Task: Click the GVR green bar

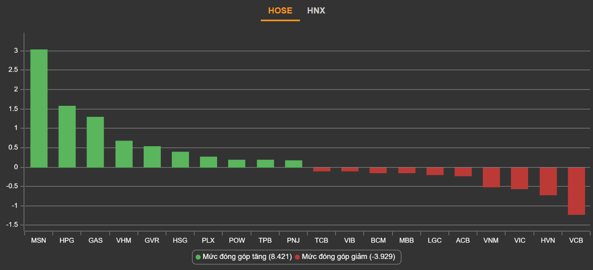Action: pyautogui.click(x=152, y=157)
